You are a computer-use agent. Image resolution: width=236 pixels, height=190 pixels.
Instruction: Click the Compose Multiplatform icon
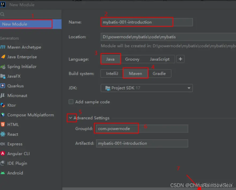3,115
